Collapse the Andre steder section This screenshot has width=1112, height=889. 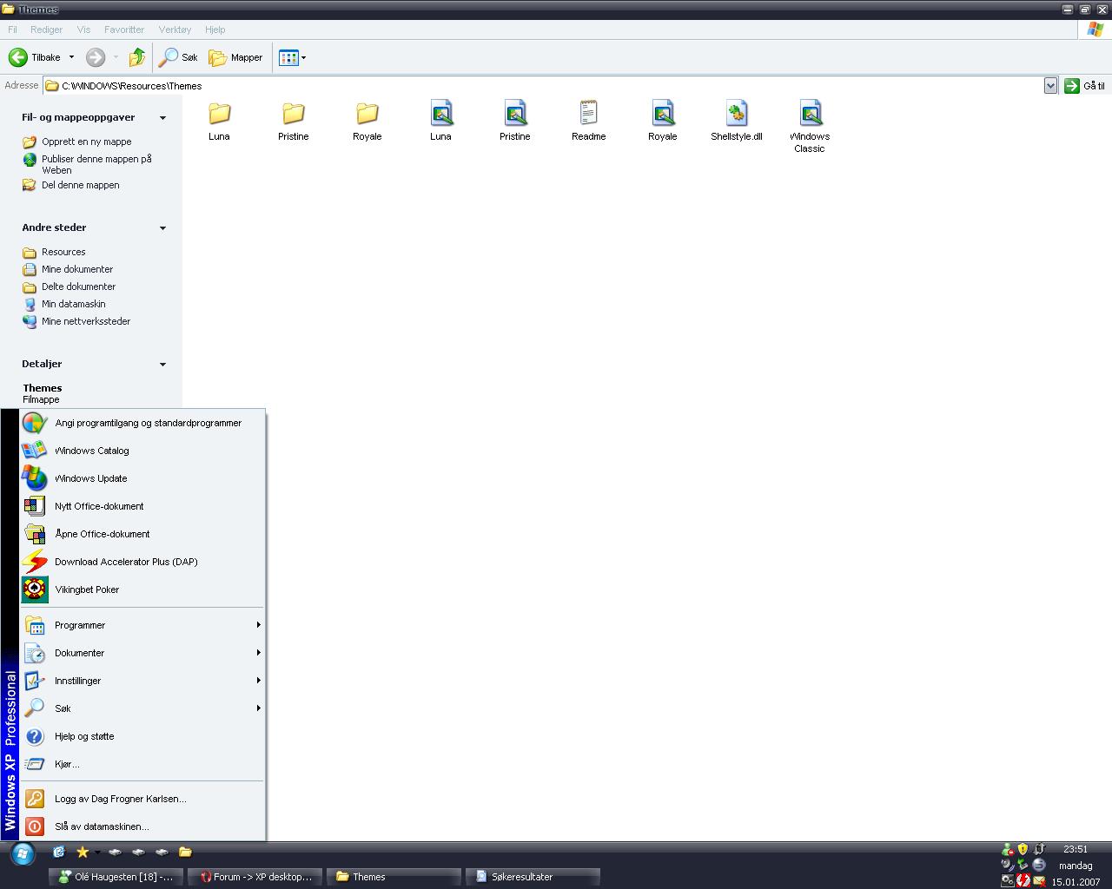click(162, 228)
